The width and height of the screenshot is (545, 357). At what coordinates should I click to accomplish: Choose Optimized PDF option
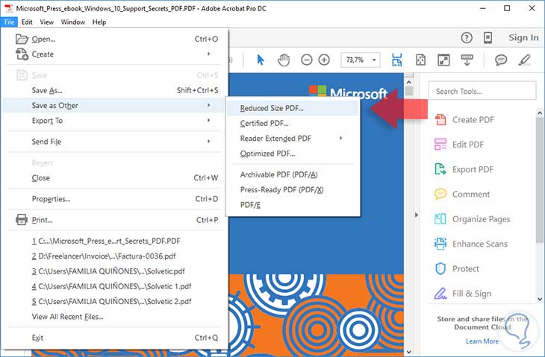(293, 154)
